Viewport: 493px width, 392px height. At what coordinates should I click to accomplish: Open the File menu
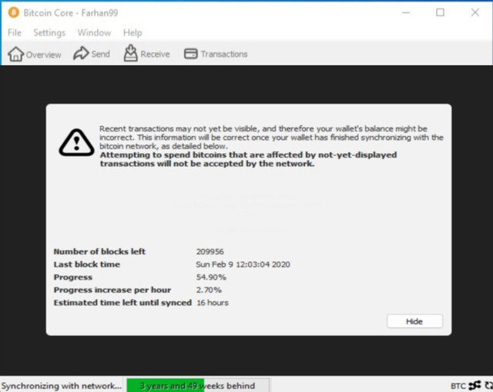click(x=15, y=32)
